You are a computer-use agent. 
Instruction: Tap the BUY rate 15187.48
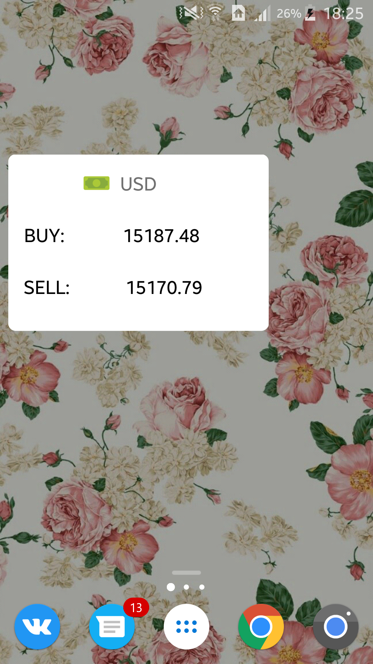point(161,236)
